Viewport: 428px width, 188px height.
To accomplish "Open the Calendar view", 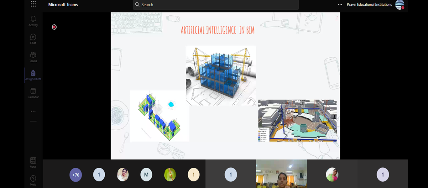I will (x=33, y=93).
